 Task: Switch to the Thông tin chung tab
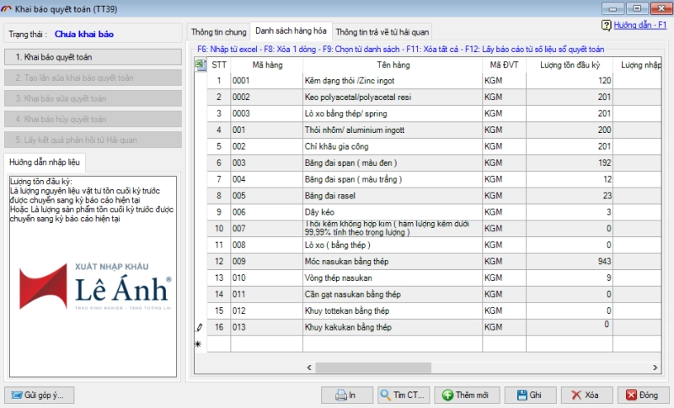pos(218,32)
